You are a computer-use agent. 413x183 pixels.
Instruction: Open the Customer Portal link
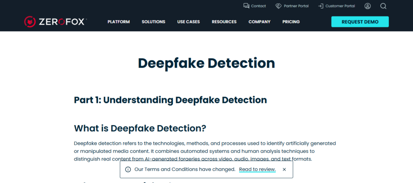click(340, 6)
